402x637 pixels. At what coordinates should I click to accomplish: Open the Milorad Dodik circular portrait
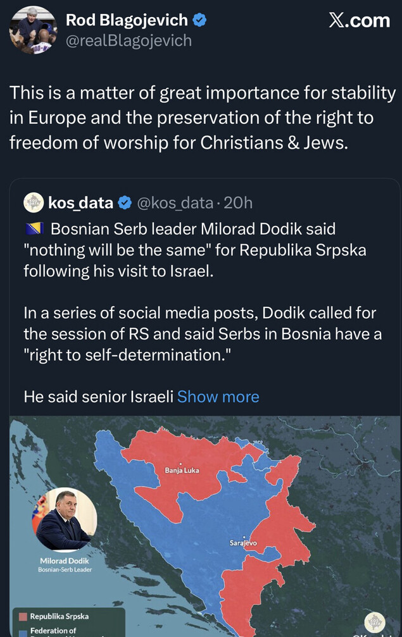point(65,519)
